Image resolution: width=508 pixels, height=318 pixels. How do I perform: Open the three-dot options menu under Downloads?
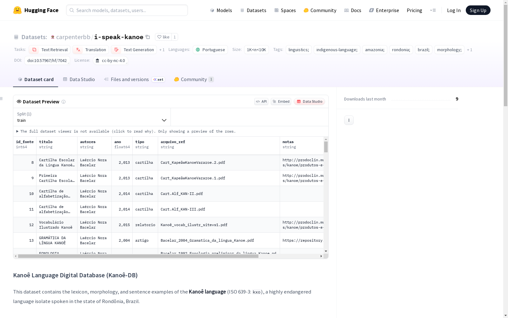click(349, 120)
